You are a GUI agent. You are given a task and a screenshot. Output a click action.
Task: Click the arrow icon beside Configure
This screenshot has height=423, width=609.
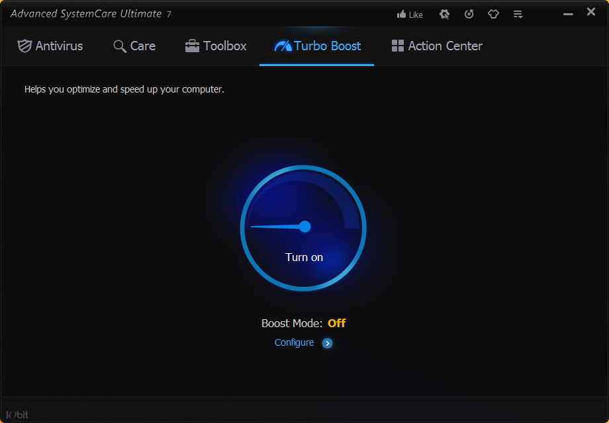[328, 343]
